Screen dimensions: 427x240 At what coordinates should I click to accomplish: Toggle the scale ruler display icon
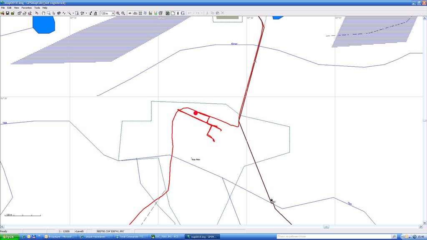point(135,13)
